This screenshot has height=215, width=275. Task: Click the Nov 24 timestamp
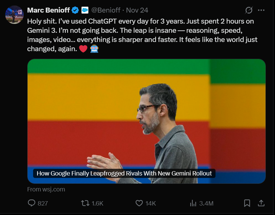click(x=137, y=10)
